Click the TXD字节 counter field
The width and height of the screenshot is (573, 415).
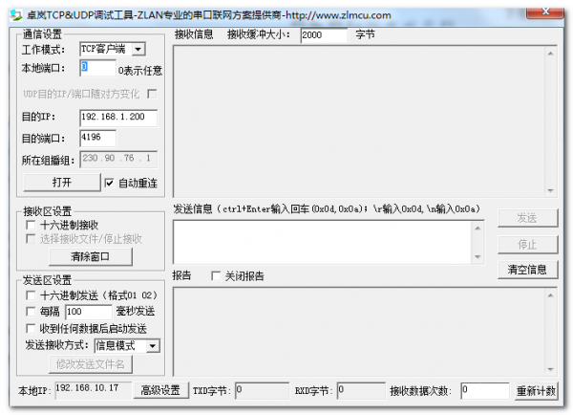[262, 390]
